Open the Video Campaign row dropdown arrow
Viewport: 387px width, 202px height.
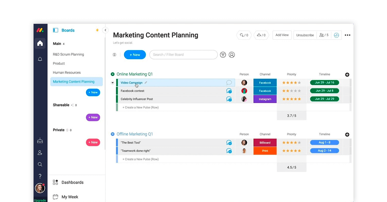(x=113, y=83)
